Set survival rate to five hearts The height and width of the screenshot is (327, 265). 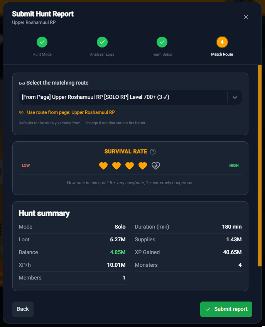[156, 166]
